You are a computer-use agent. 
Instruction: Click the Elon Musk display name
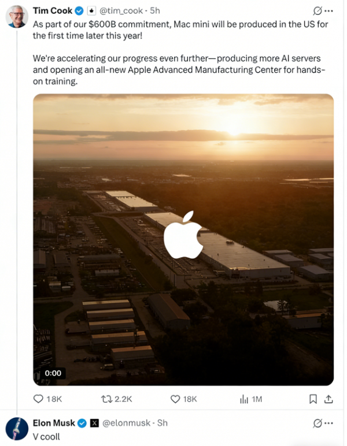coord(54,423)
